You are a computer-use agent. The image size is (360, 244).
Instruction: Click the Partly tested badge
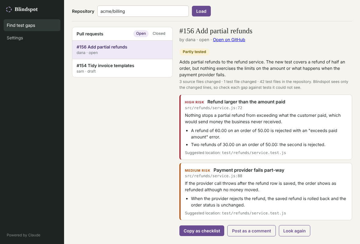tap(194, 52)
